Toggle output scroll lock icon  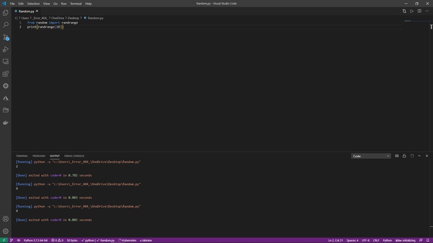click(x=405, y=156)
